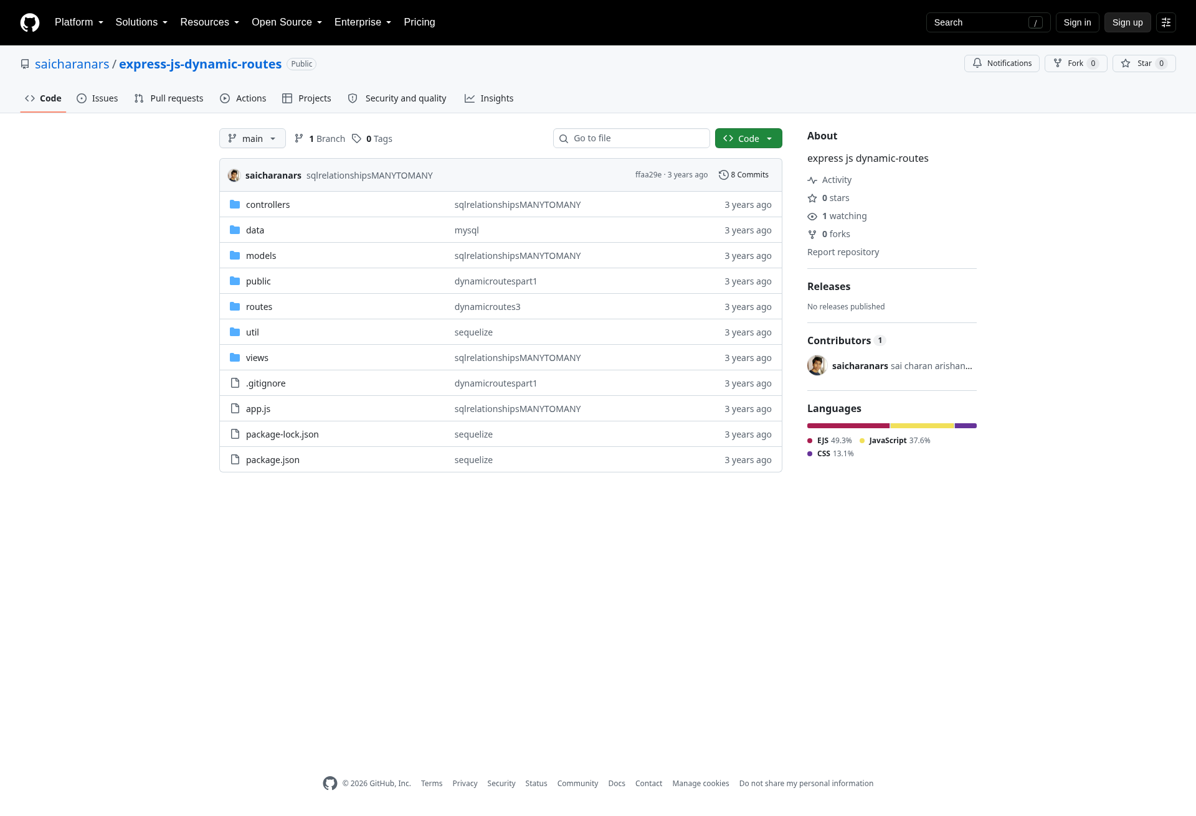Image resolution: width=1196 pixels, height=816 pixels.
Task: Focus the Go to file input
Action: [x=632, y=138]
